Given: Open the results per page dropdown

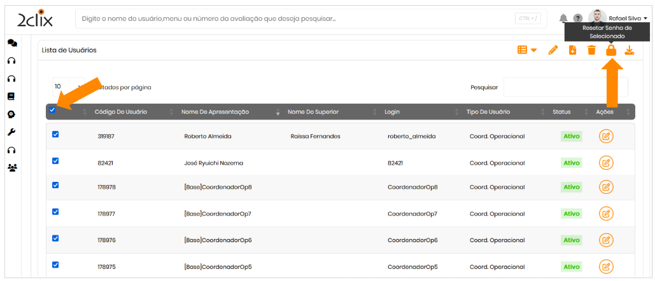Looking at the screenshot, I should click(67, 86).
